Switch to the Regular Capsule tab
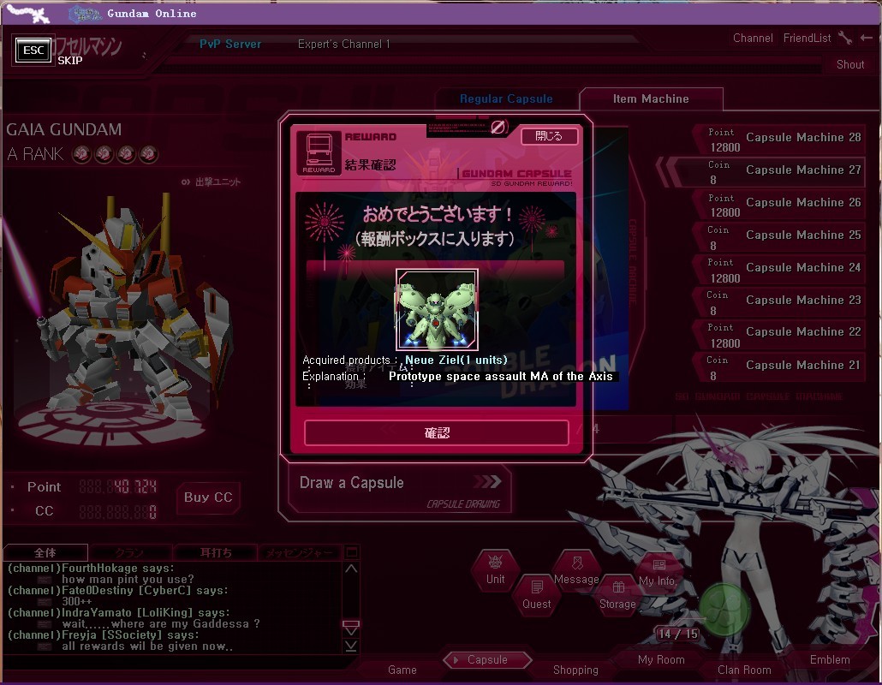The image size is (882, 685). [x=506, y=99]
